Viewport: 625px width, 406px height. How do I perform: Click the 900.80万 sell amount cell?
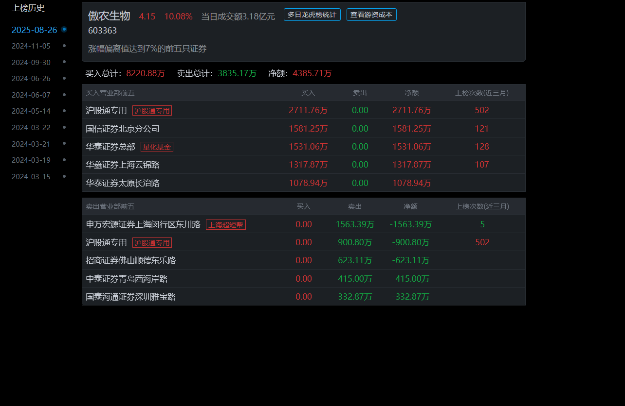pyautogui.click(x=355, y=242)
